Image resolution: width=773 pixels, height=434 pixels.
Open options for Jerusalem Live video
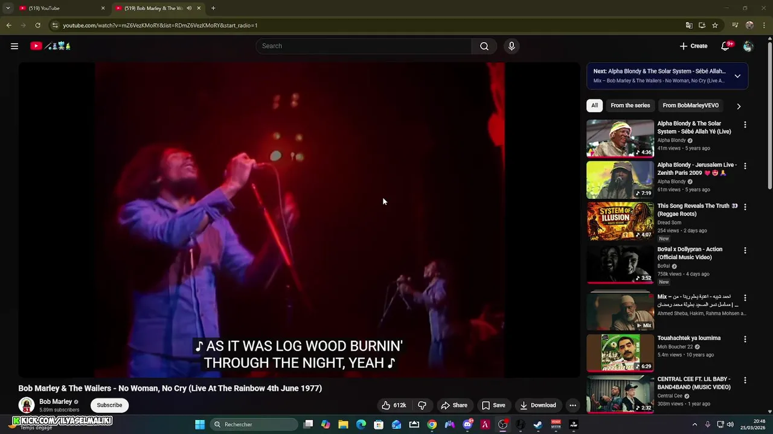tap(745, 166)
